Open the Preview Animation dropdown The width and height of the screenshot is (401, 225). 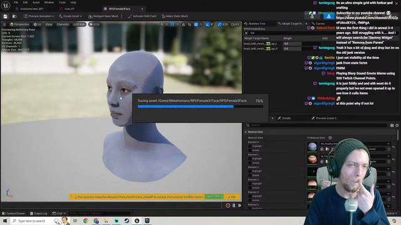coord(39,16)
